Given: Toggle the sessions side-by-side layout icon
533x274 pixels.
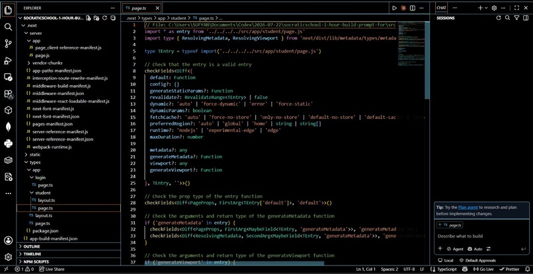Looking at the screenshot, I should (x=526, y=18).
